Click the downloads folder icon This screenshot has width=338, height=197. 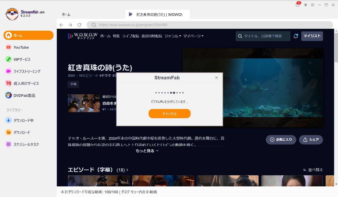click(x=9, y=132)
